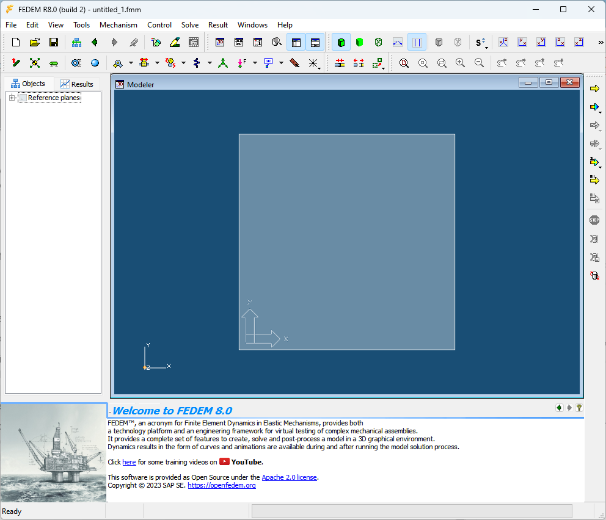This screenshot has height=520, width=606.
Task: Expand the Reference planes tree node
Action: click(x=12, y=98)
